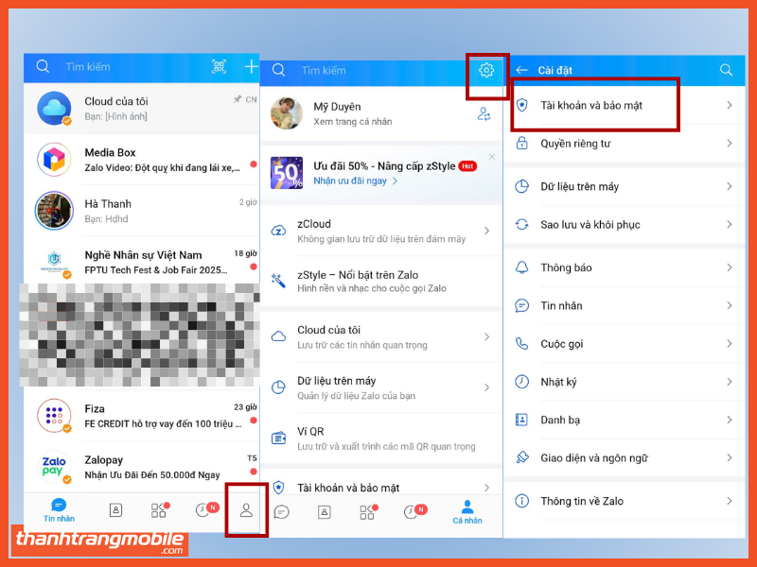
Task: Expand Thông báo chevron
Action: click(729, 267)
